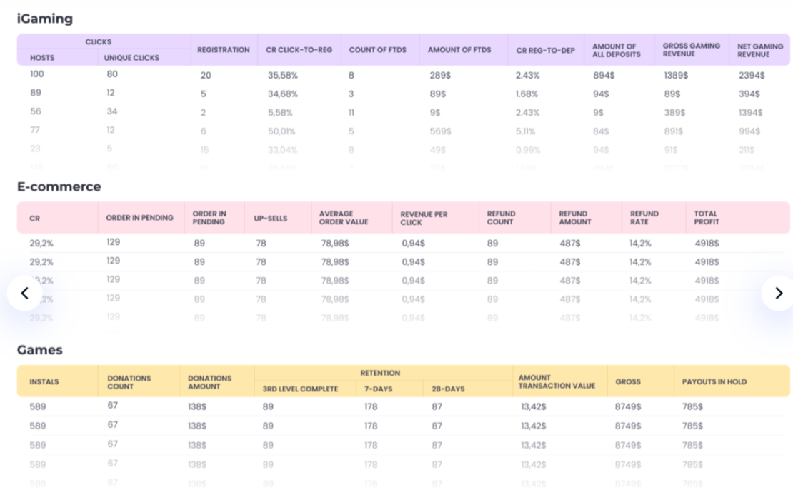Select the REGISTRATION column header
793x490 pixels.
coord(224,49)
